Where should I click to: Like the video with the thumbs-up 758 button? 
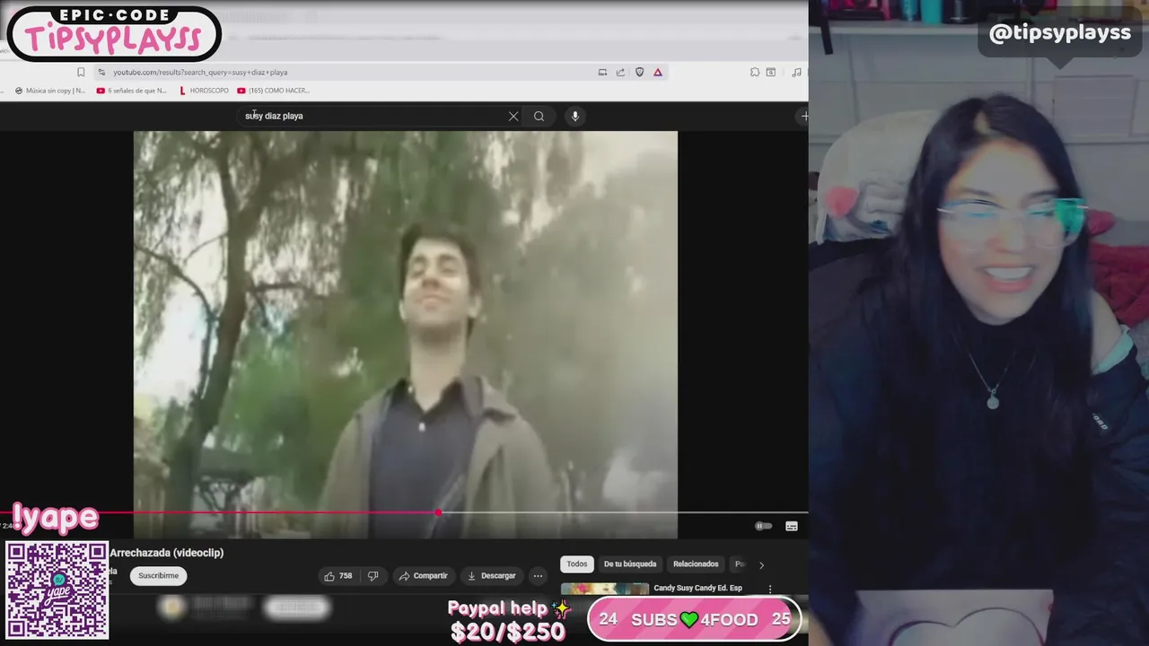(x=338, y=576)
